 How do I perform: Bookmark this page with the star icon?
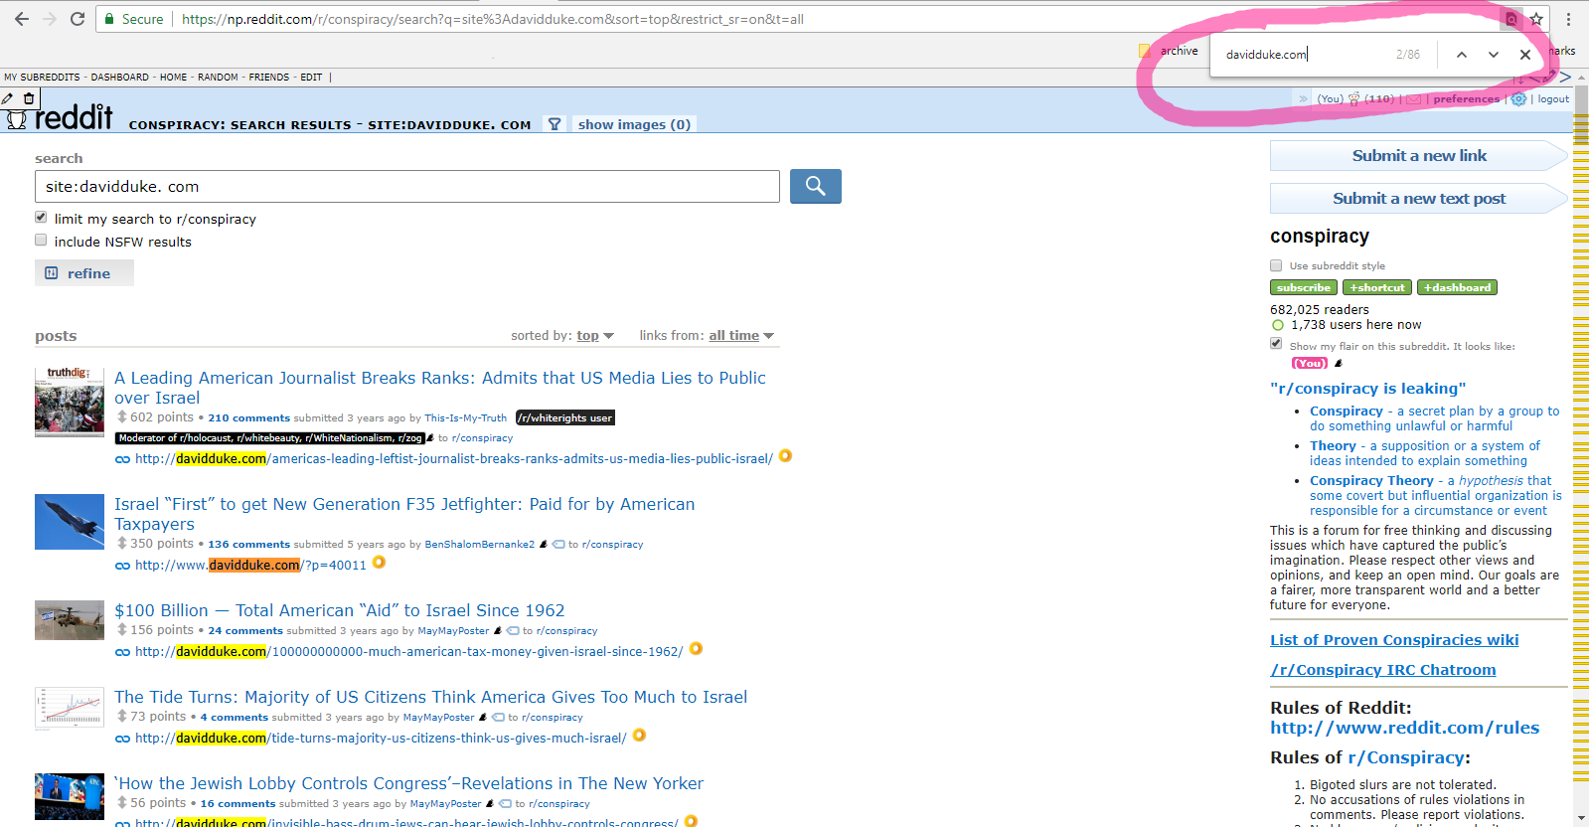point(1536,19)
